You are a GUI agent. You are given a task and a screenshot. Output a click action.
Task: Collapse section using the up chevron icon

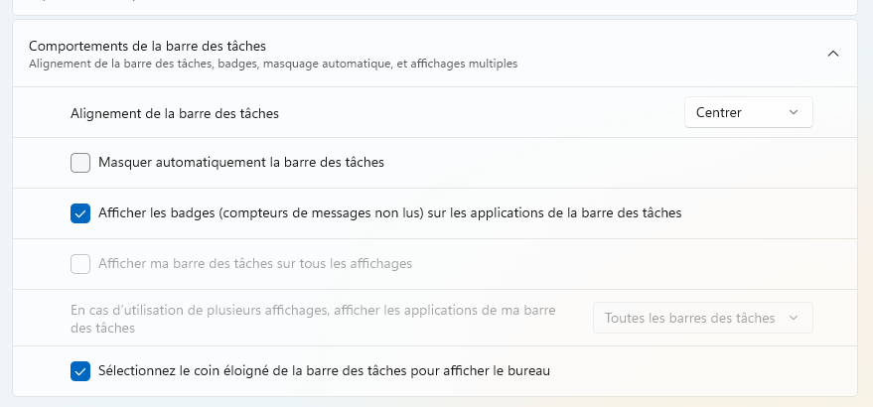pos(833,54)
